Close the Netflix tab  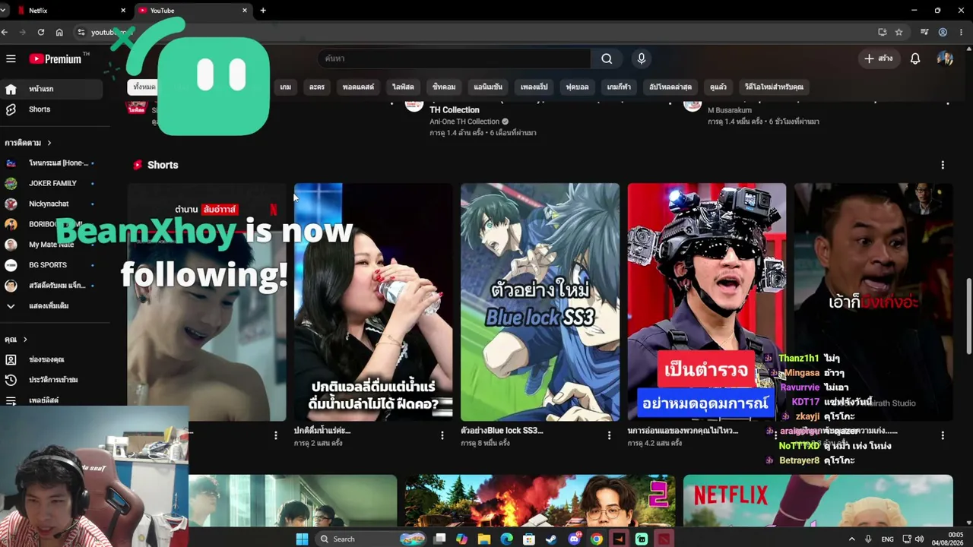123,11
